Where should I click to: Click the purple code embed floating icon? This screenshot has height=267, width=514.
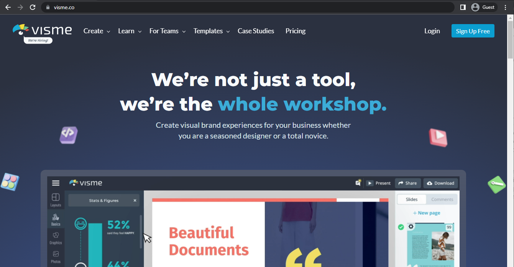pyautogui.click(x=69, y=135)
